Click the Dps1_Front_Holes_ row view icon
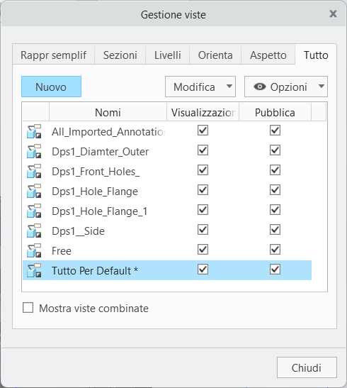Viewport: 347px width, 388px height. [x=34, y=171]
